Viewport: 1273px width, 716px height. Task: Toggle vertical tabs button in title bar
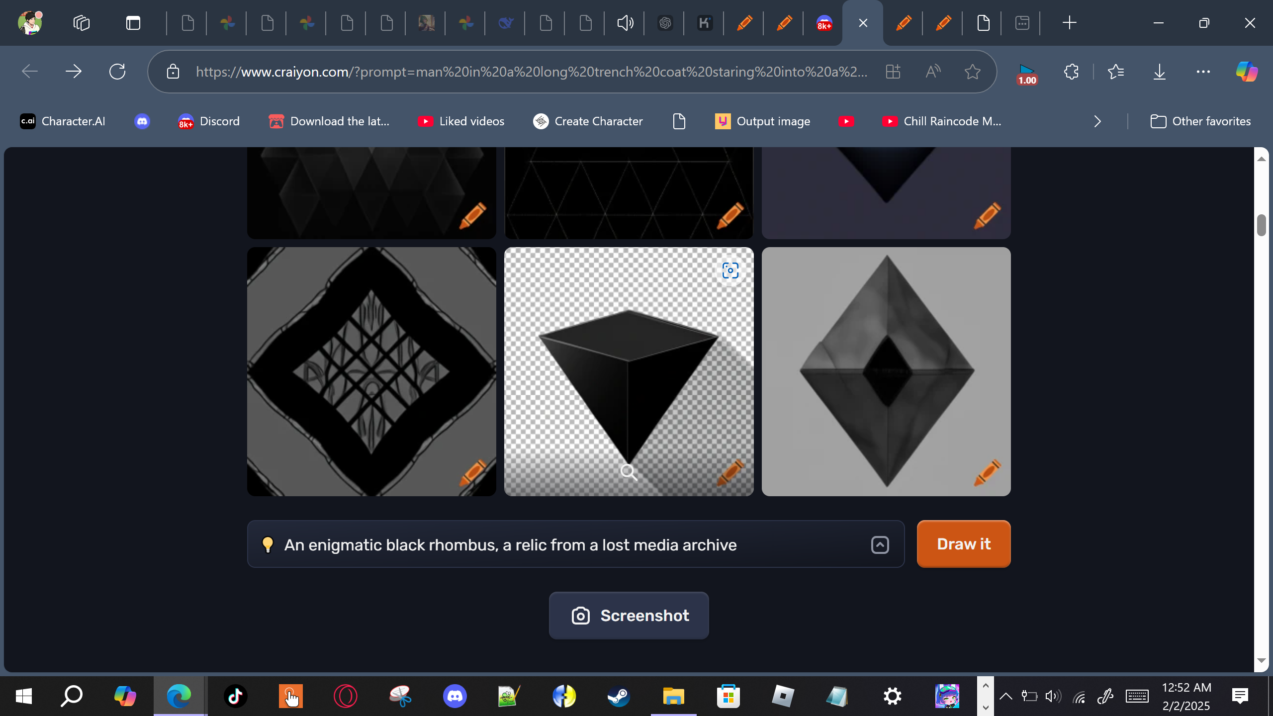click(133, 23)
